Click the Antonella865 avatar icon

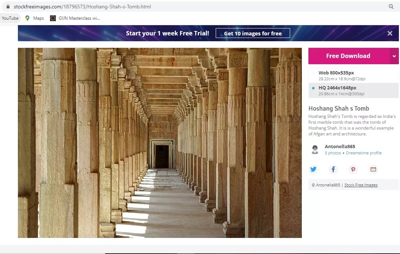coord(315,150)
